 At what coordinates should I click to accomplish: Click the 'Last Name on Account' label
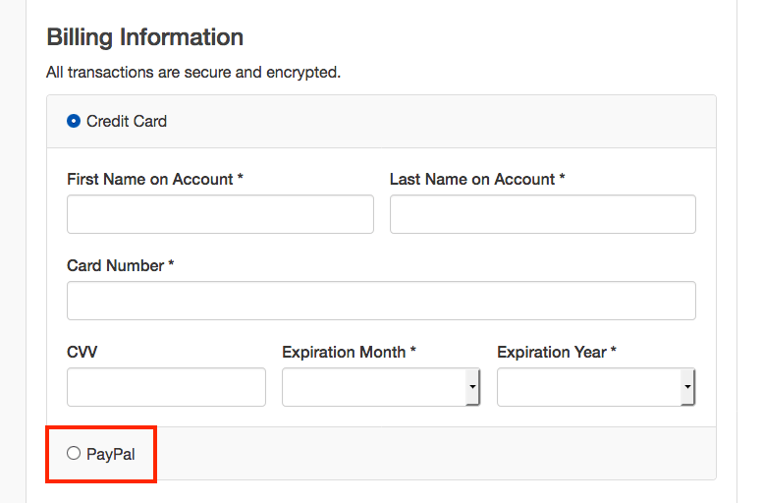tap(472, 179)
